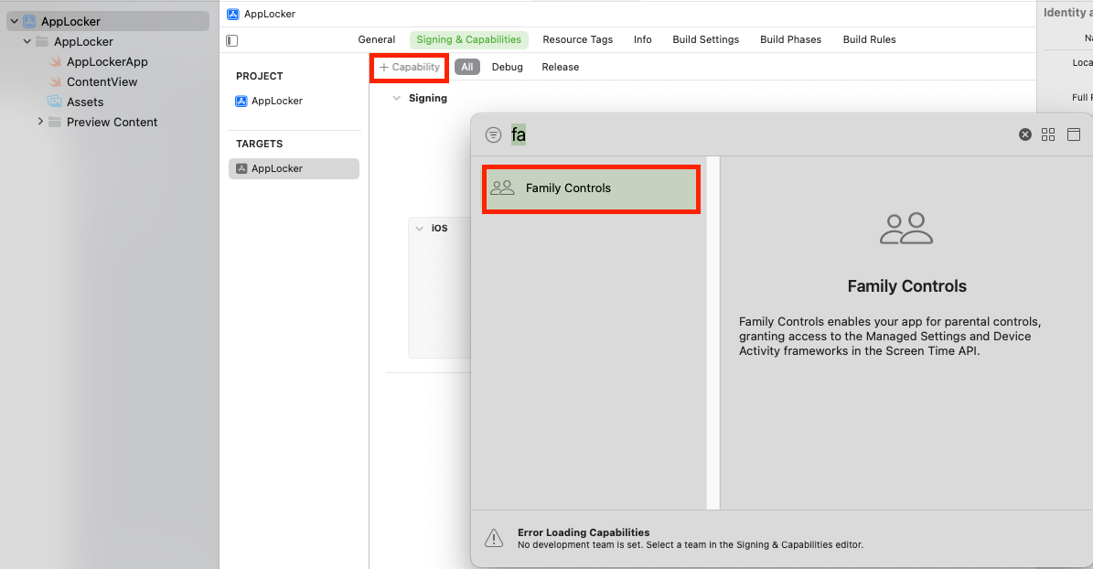Screen dimensions: 1093x569
Task: Select AppLocker under PROJECT
Action: [x=277, y=102]
